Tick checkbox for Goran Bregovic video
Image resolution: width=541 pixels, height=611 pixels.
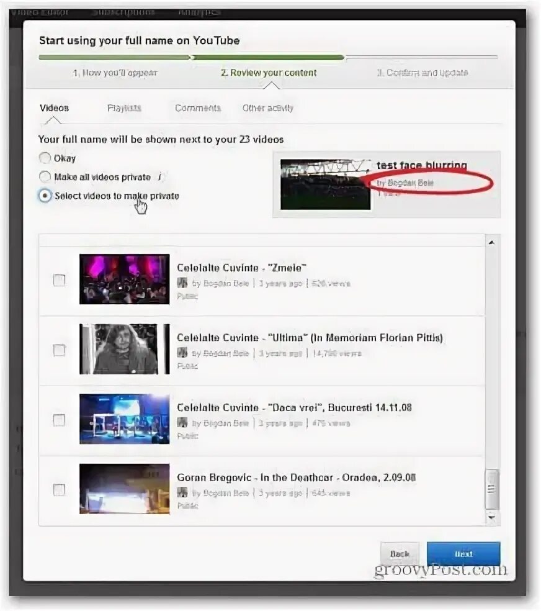[x=59, y=490]
